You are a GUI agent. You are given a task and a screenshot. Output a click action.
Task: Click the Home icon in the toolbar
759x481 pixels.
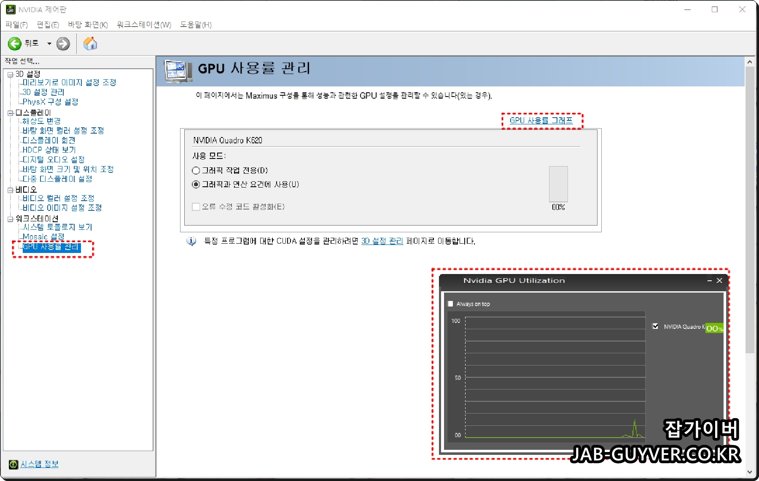click(90, 43)
